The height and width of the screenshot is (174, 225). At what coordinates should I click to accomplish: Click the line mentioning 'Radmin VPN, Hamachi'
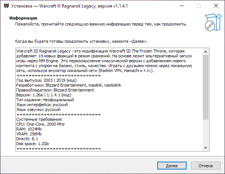pyautogui.click(x=85, y=70)
